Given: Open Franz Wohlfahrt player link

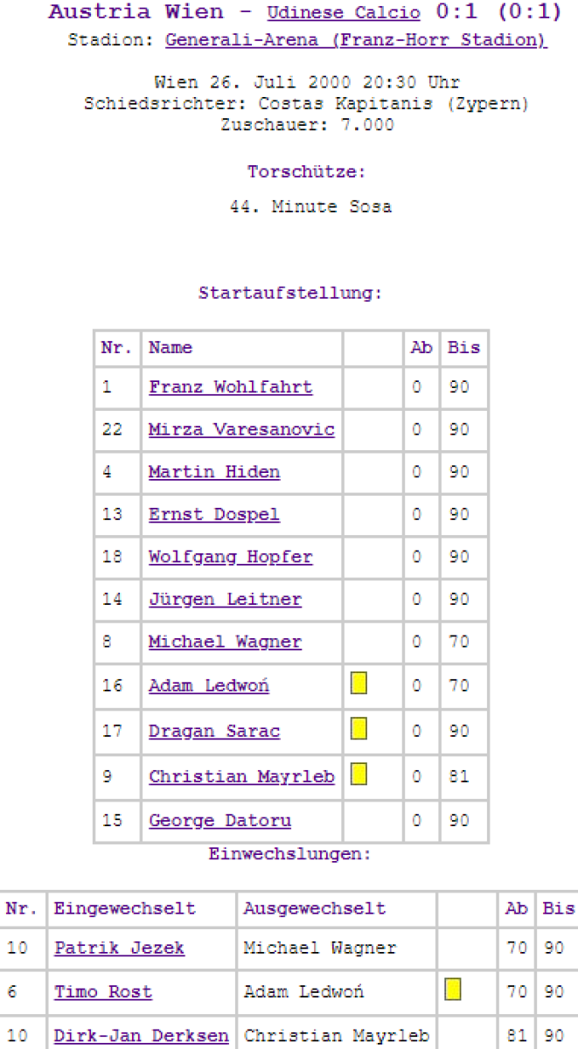Looking at the screenshot, I should click(230, 387).
